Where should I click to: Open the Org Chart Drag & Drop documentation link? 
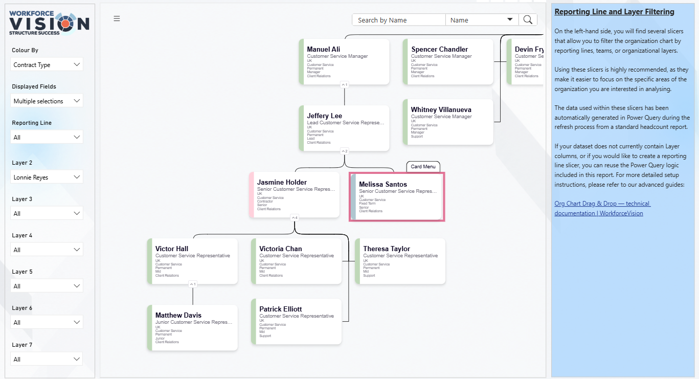point(602,208)
